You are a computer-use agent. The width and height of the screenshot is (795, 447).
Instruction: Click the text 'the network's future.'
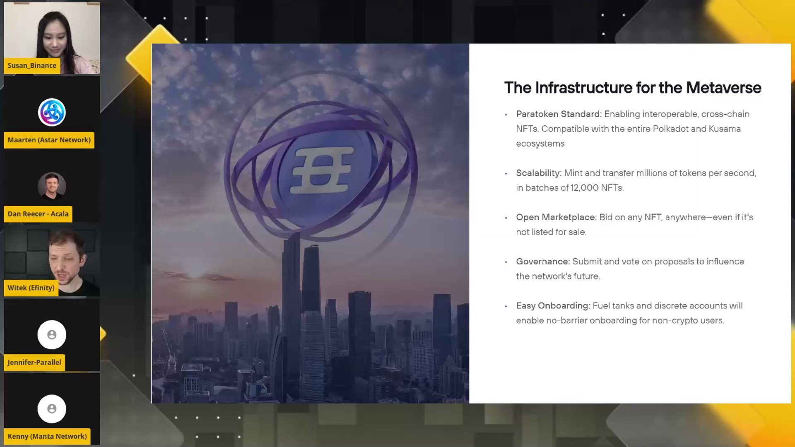click(558, 276)
